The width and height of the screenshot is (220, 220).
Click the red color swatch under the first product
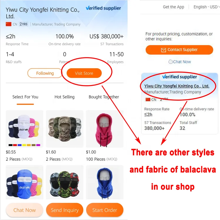coord(15,145)
